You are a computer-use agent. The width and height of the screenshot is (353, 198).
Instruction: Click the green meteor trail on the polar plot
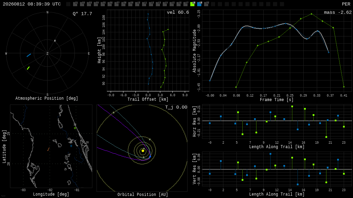point(28,68)
